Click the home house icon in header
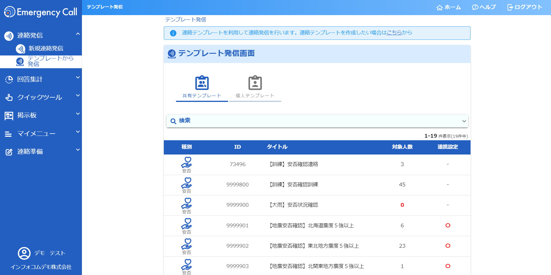The image size is (551, 275). click(439, 7)
